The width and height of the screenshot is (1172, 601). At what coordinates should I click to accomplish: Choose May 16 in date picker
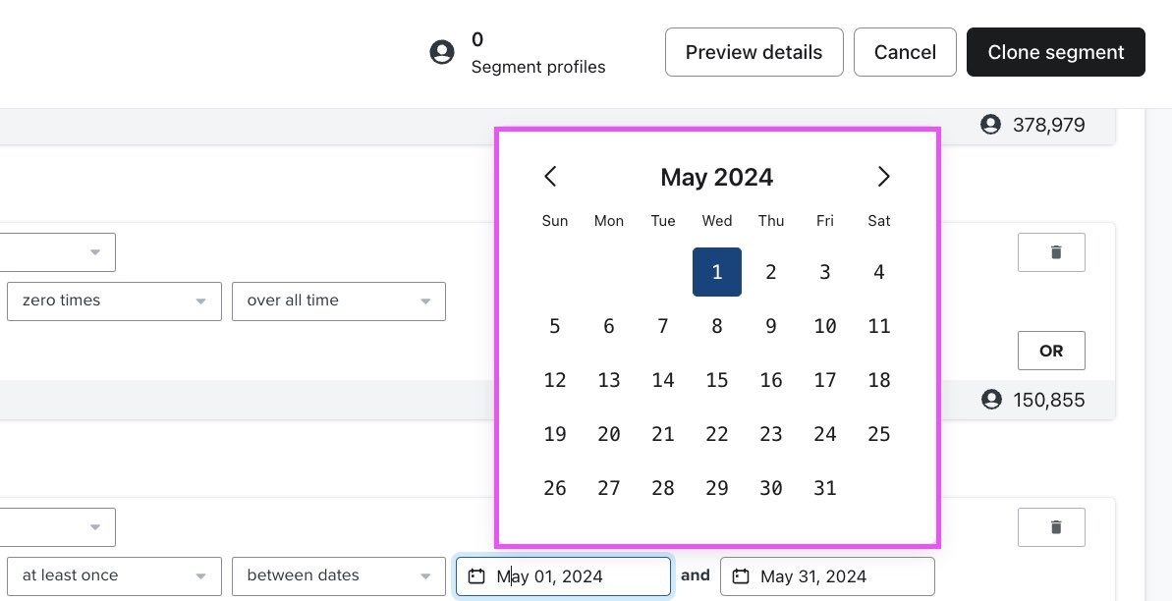[770, 380]
